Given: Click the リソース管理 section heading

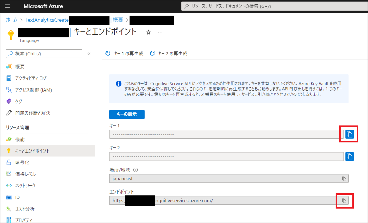Looking at the screenshot, I should (x=18, y=127).
